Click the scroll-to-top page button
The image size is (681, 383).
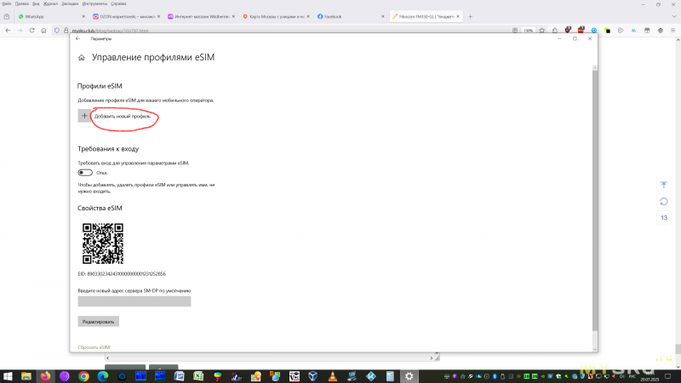(x=664, y=185)
